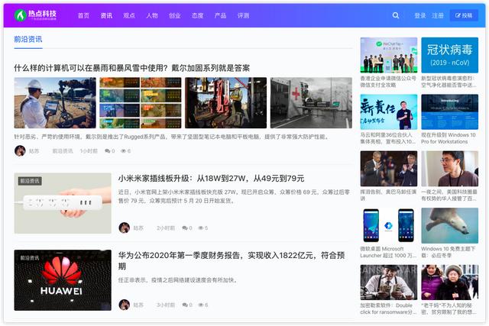Screen dimensions: 489x326
Task: Open the WeChat Pay event sidebar thumbnail
Action: pos(389,55)
